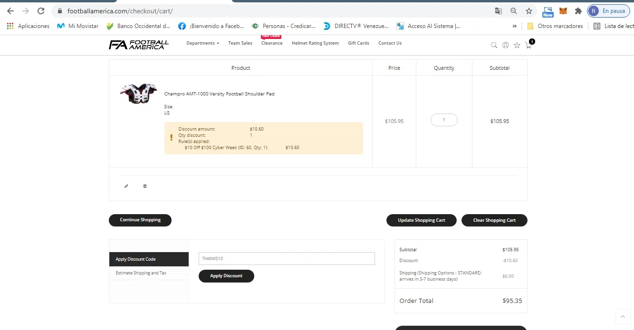This screenshot has width=634, height=330.
Task: Open the account user icon
Action: [x=505, y=45]
